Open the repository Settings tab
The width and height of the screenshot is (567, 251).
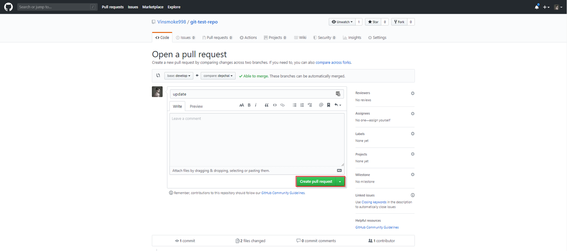click(377, 38)
